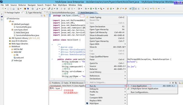Expand the Open With submenu
The image size is (183, 105).
point(106,44)
